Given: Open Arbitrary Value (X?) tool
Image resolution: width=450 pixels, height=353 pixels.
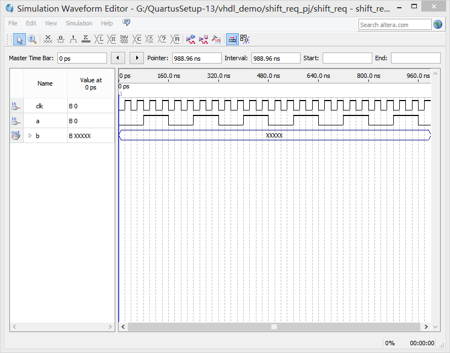Looking at the screenshot, I should point(162,39).
